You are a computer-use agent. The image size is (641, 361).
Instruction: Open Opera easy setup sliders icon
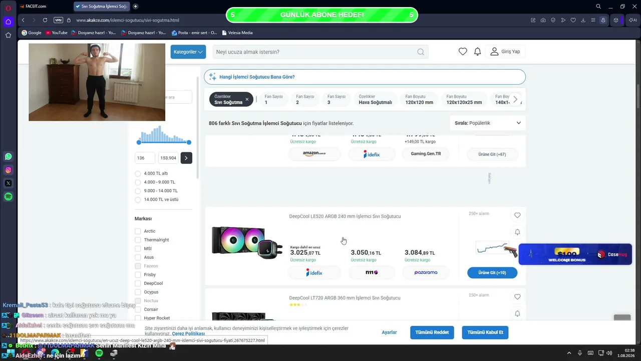point(593,20)
